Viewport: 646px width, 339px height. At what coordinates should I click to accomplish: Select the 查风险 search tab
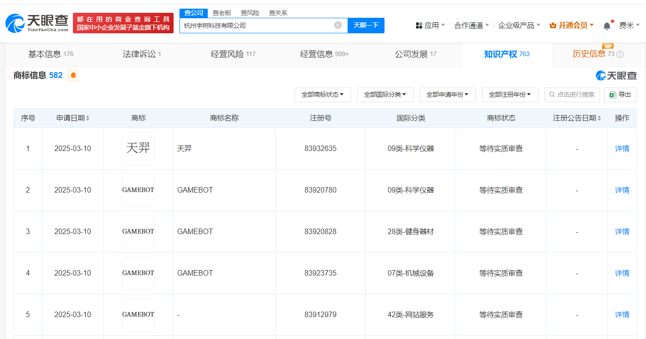point(250,13)
